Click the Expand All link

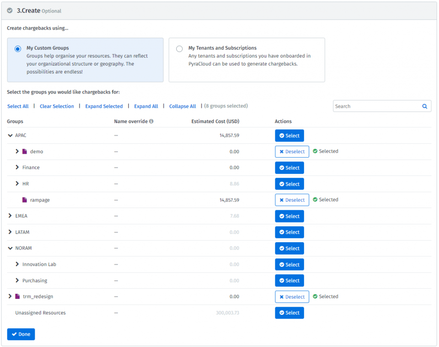146,106
